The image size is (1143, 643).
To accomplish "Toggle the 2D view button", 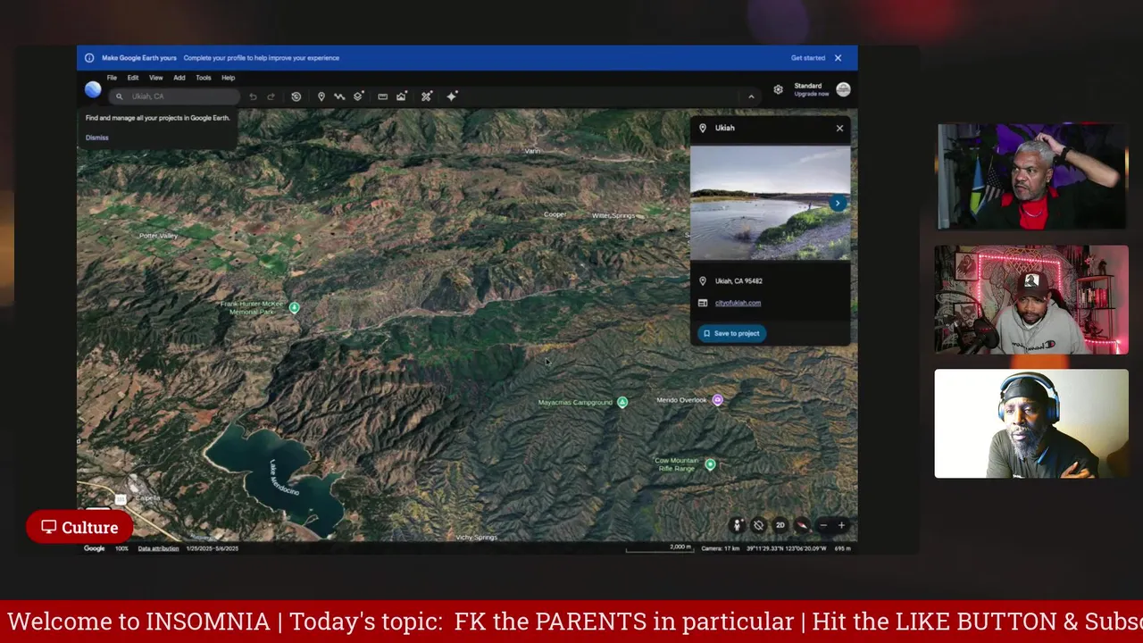I will pyautogui.click(x=780, y=525).
